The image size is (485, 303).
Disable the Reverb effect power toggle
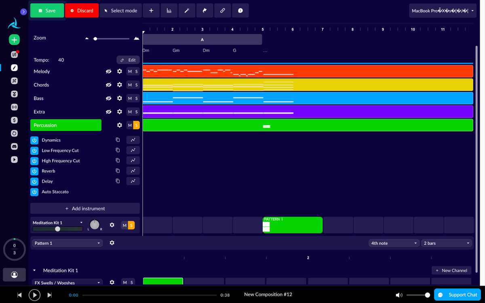pos(34,171)
